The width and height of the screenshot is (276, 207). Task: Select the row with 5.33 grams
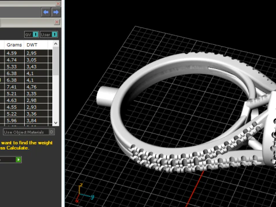(x=26, y=67)
